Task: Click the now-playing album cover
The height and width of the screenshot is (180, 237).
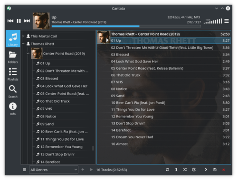Action: click(41, 21)
